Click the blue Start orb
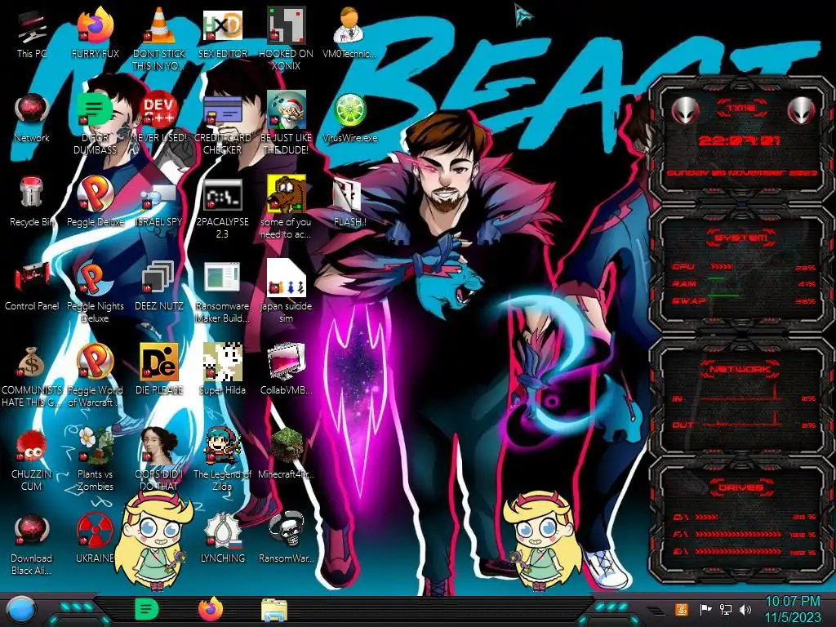This screenshot has width=836, height=627. (x=20, y=611)
